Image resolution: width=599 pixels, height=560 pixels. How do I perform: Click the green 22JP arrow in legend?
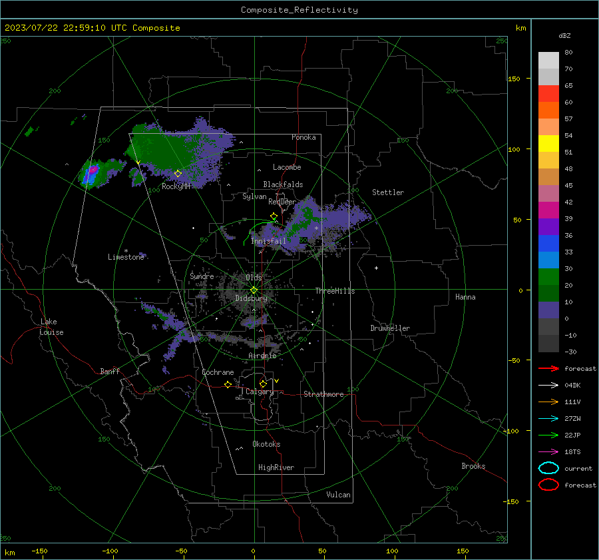point(548,435)
